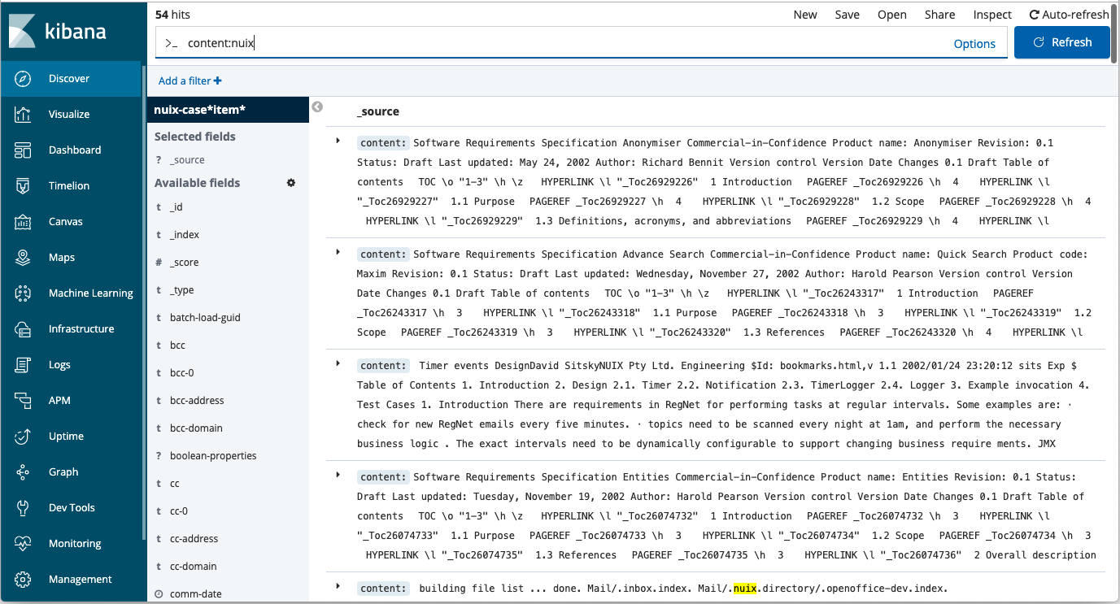Open the Dashboard icon

(x=23, y=150)
